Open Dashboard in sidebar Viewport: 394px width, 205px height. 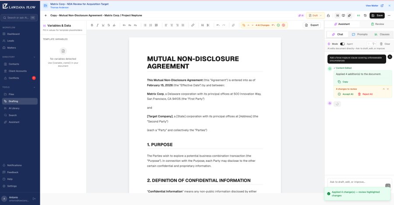(x=20, y=34)
